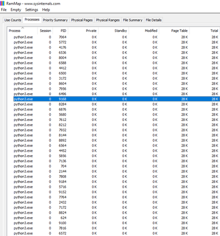Image resolution: width=220 pixels, height=236 pixels.
Task: Select python3.exe row with PID 8144
Action: (x=117, y=135)
